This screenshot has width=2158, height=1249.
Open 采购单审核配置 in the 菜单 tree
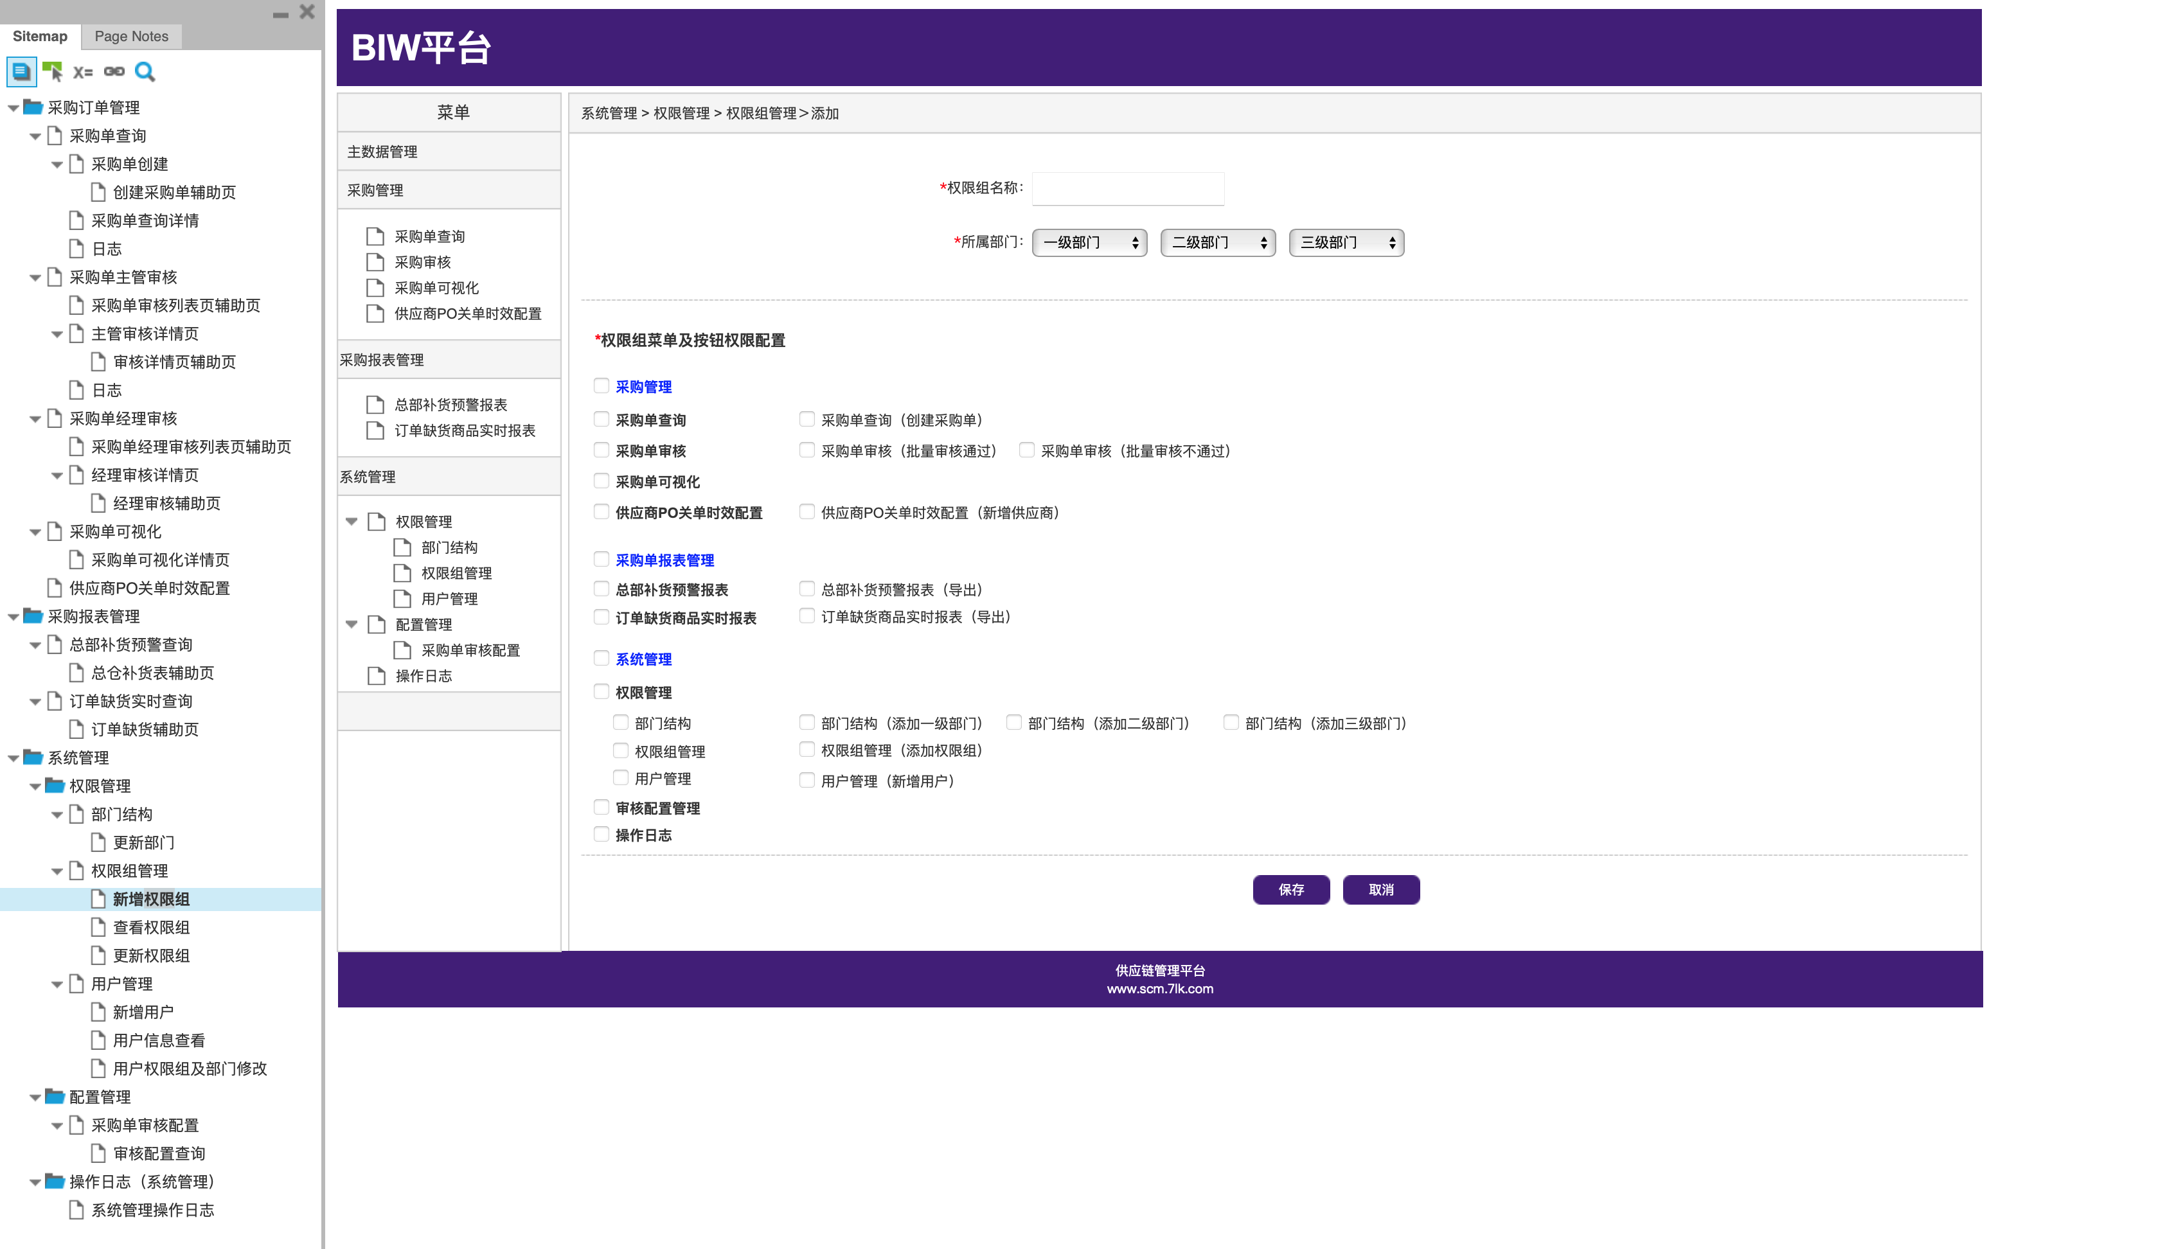pyautogui.click(x=470, y=651)
